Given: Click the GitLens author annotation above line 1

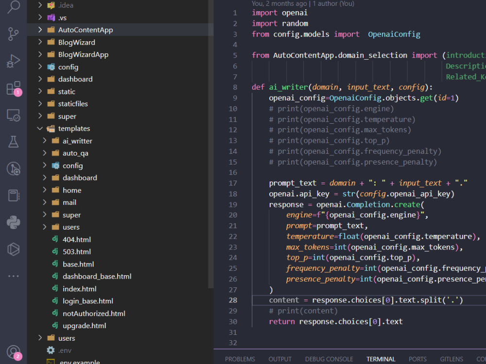Looking at the screenshot, I should pos(303,4).
